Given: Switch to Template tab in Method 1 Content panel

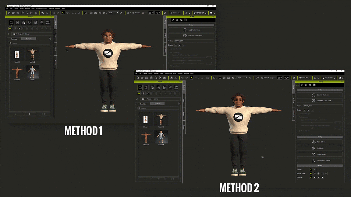Looking at the screenshot, I should click(x=14, y=39).
